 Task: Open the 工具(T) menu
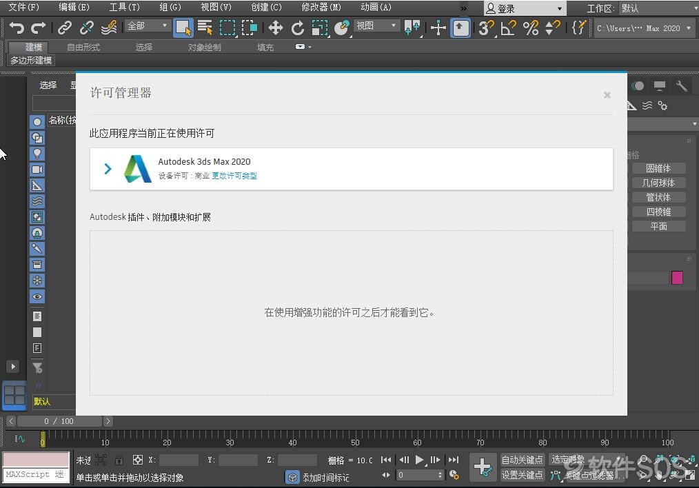124,7
